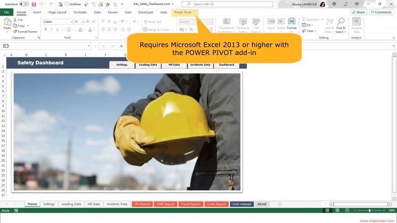Click the Insert Function fx icon
This screenshot has height=223, width=397.
pyautogui.click(x=122, y=46)
